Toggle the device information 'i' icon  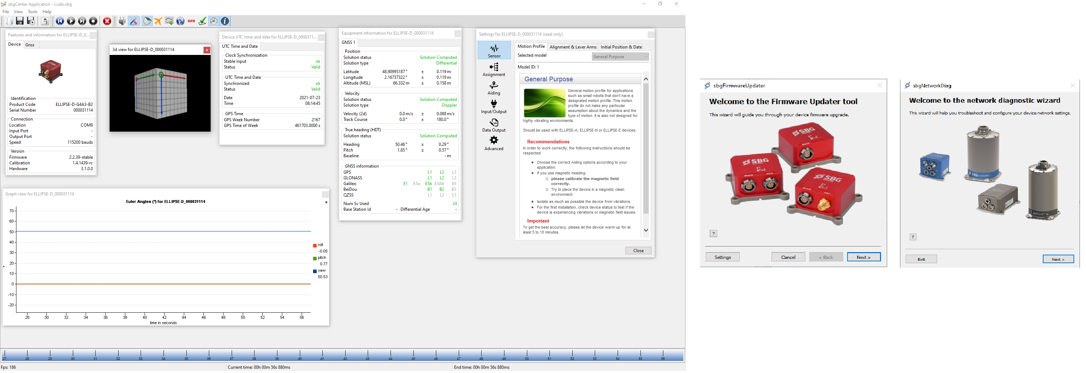point(225,21)
